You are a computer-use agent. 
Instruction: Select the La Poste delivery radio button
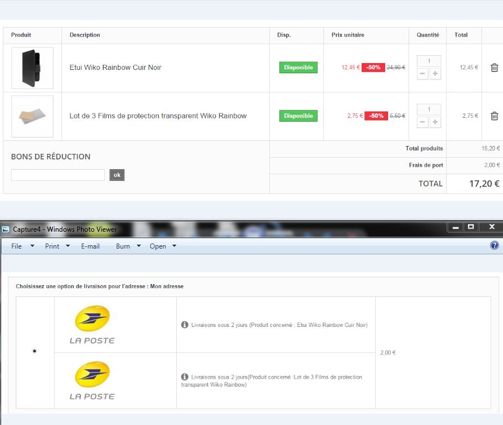coord(34,351)
